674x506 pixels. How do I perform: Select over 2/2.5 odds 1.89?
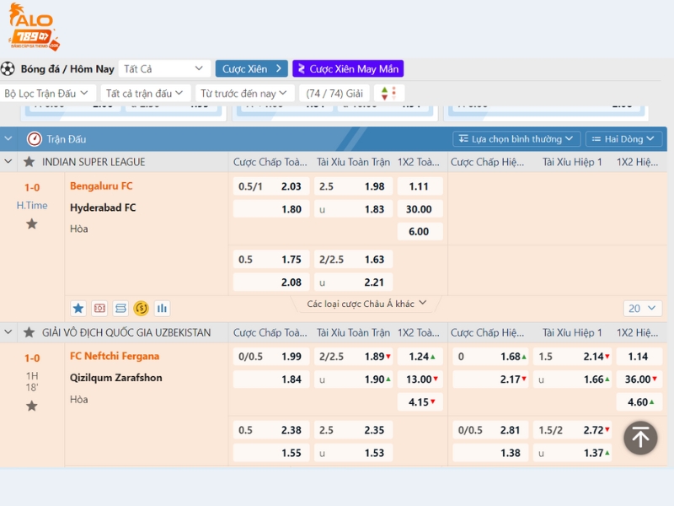click(x=353, y=356)
